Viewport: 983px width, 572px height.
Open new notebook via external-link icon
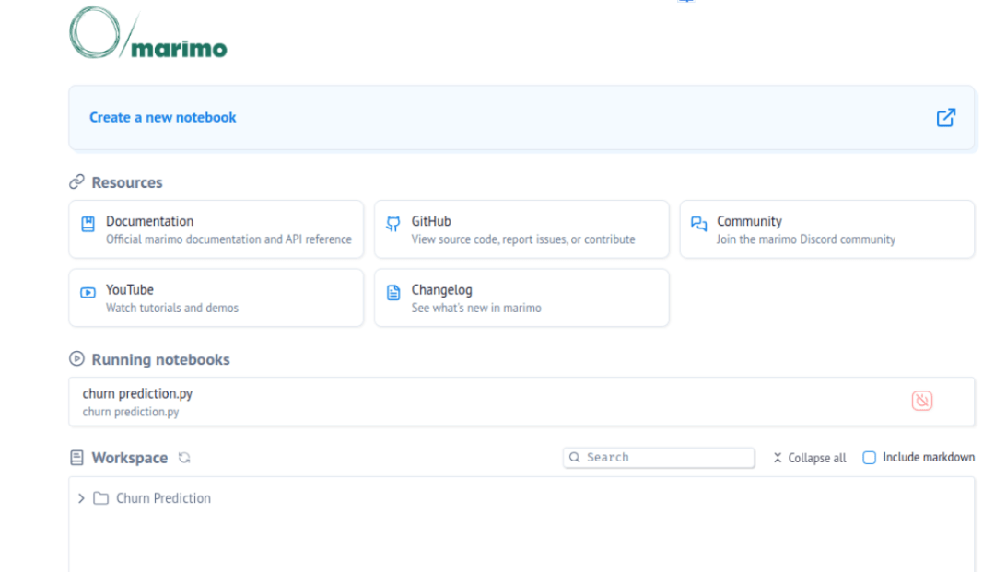pos(946,117)
